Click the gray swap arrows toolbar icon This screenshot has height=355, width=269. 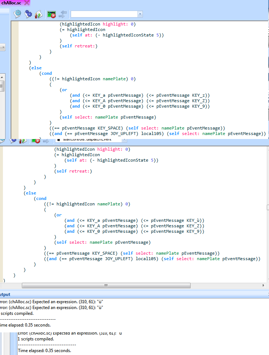click(x=63, y=14)
